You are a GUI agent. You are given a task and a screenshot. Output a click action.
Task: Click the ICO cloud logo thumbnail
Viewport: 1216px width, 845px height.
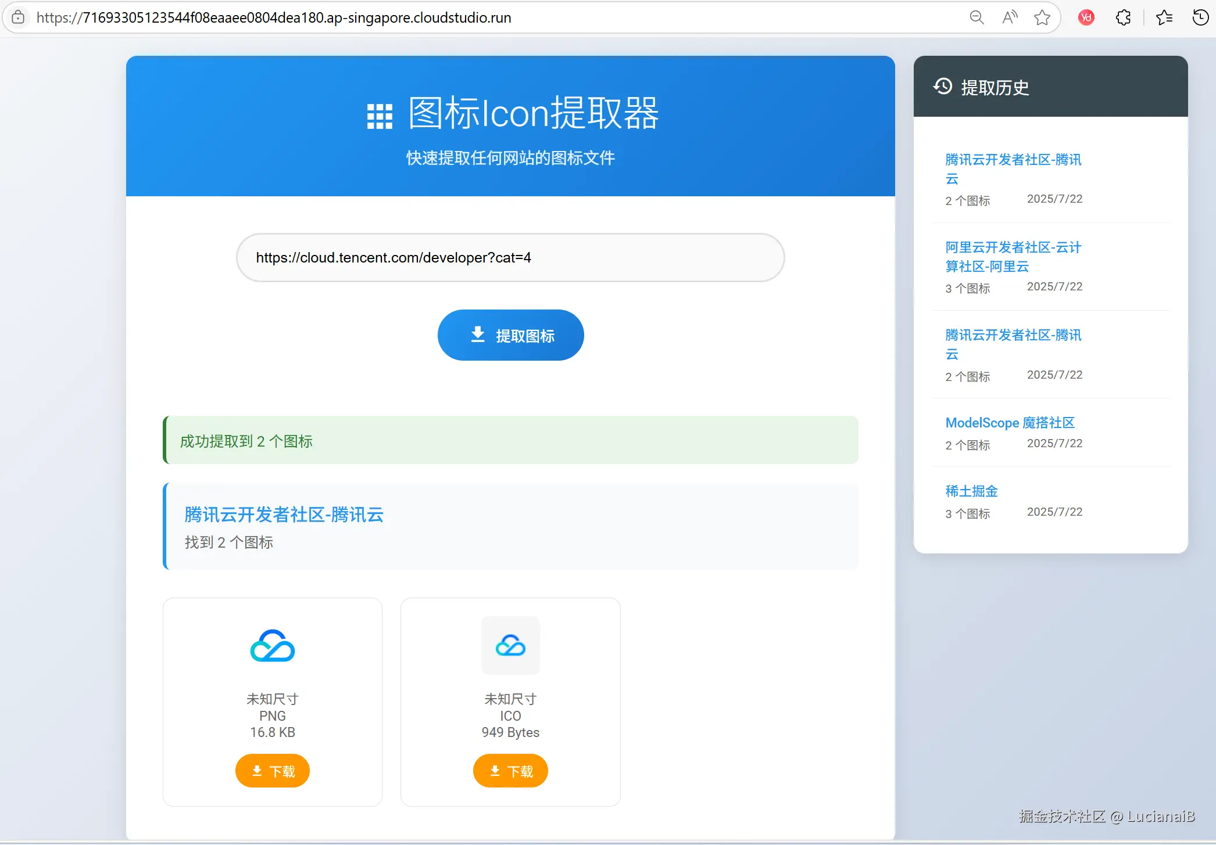coord(510,646)
